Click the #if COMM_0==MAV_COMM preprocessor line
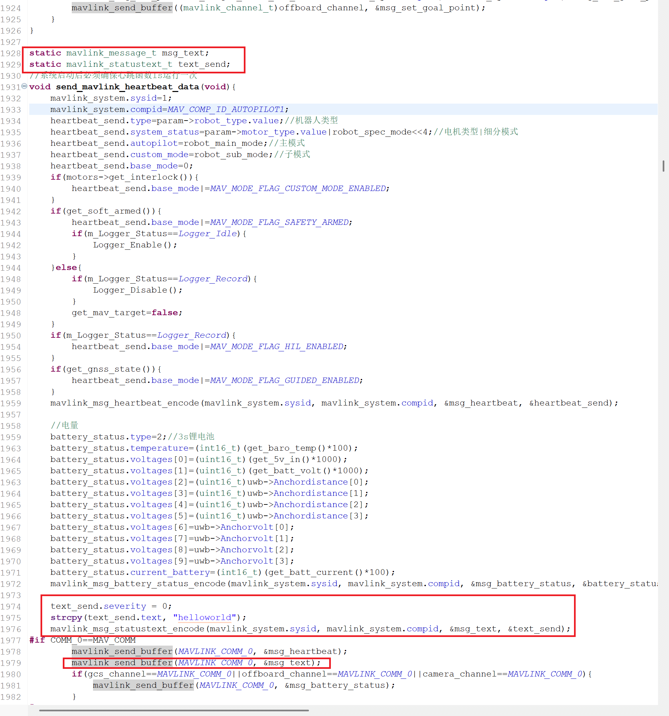Screen dimensions: 669x716 (82, 640)
